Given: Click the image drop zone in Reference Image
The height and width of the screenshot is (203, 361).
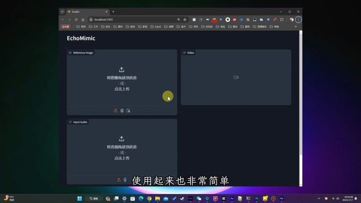Looking at the screenshot, I should point(122,79).
